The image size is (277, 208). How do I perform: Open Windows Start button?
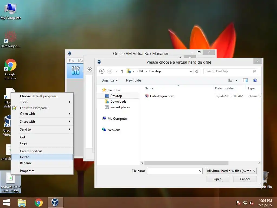(x=6, y=203)
